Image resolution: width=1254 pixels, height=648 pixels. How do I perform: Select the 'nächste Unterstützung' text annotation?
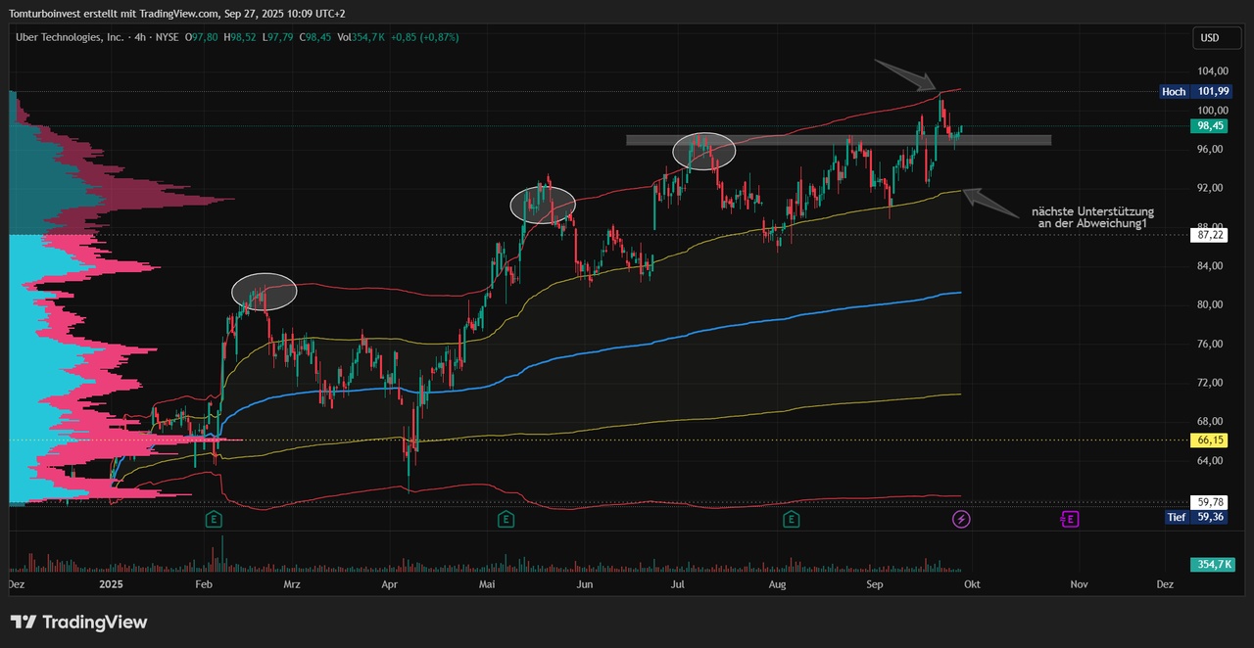[x=1091, y=217]
